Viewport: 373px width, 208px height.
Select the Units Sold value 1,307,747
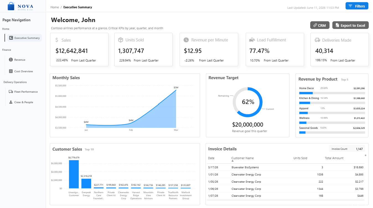point(131,51)
